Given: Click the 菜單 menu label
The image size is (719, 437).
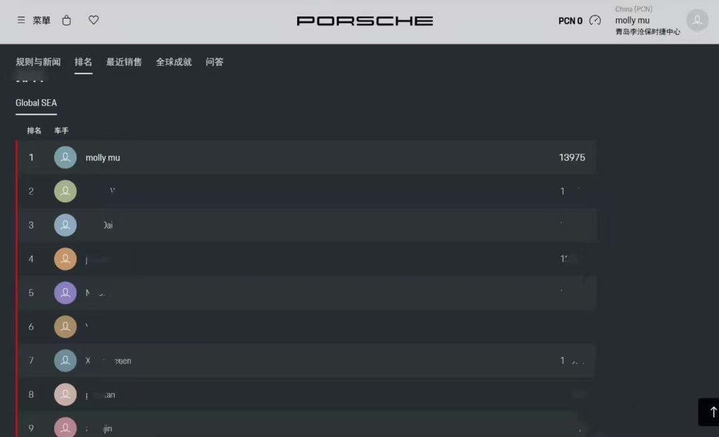Looking at the screenshot, I should (42, 20).
